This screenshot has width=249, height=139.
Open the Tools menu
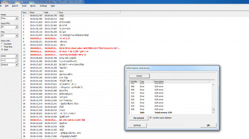pos(24,6)
